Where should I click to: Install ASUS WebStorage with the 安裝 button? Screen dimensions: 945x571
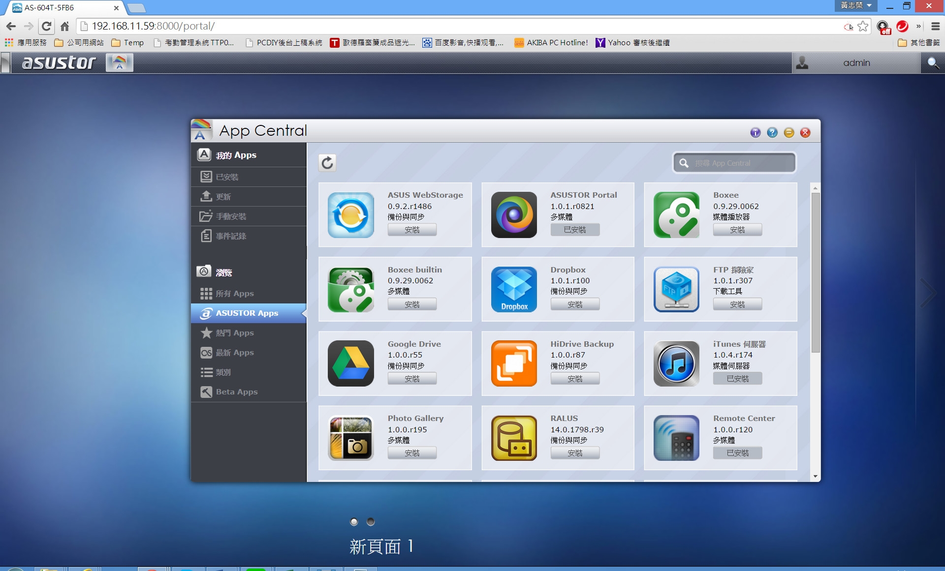pyautogui.click(x=412, y=230)
